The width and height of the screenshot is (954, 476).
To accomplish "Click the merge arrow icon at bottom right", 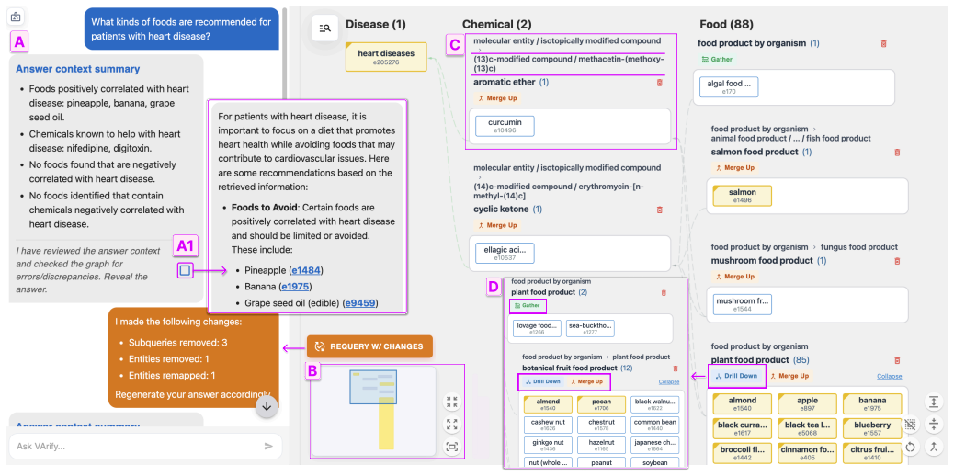I will click(x=933, y=448).
